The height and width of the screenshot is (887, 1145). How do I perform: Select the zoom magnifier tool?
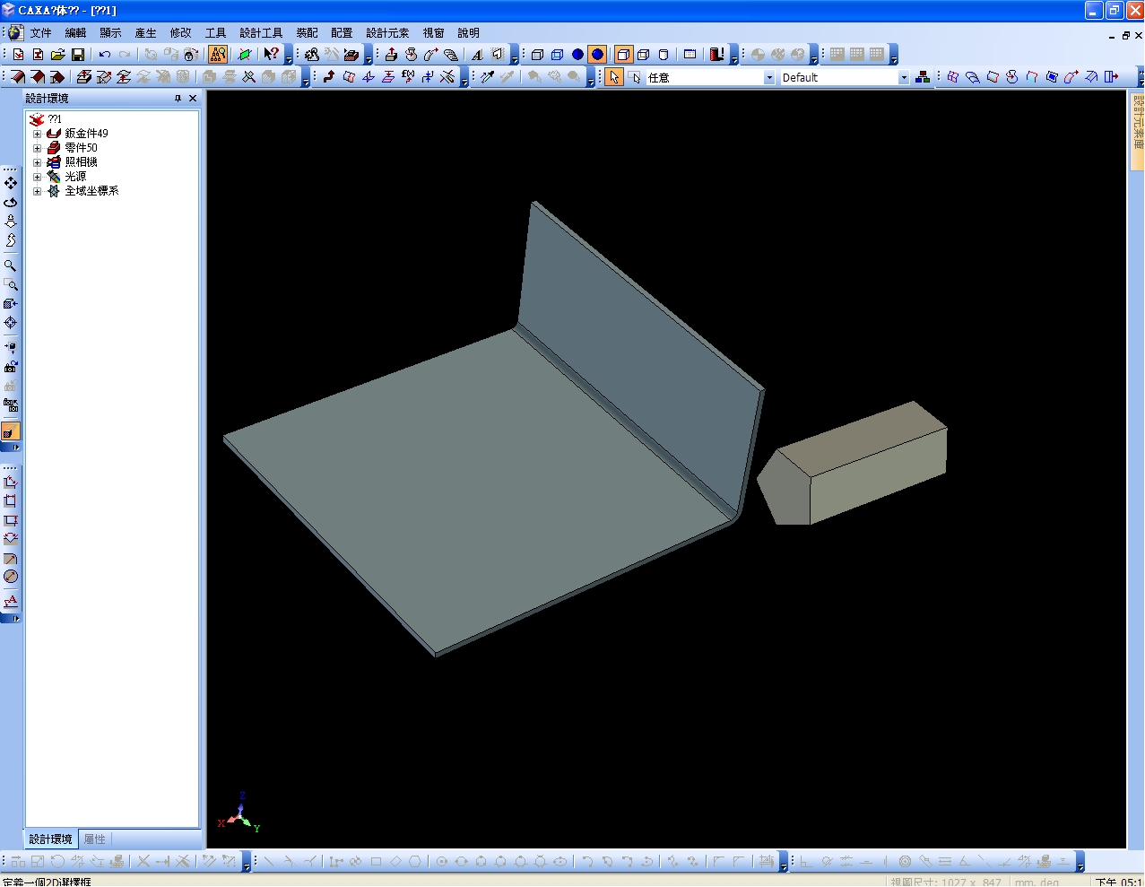click(x=11, y=265)
